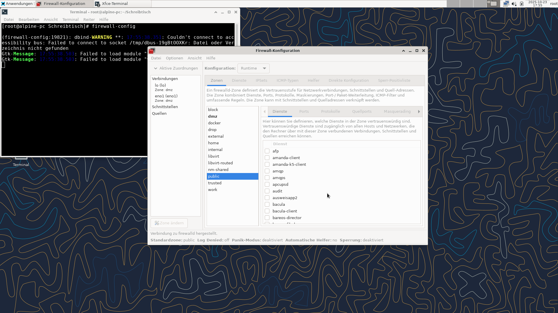
Task: Check the amqp service checkbox
Action: (267, 171)
